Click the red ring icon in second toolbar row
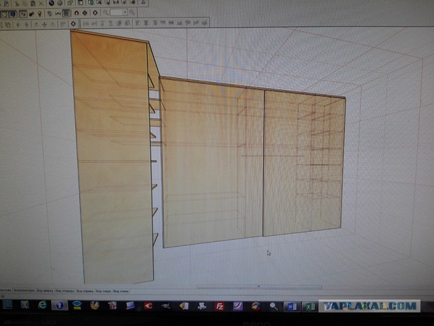This screenshot has height=326, width=434. point(95,13)
